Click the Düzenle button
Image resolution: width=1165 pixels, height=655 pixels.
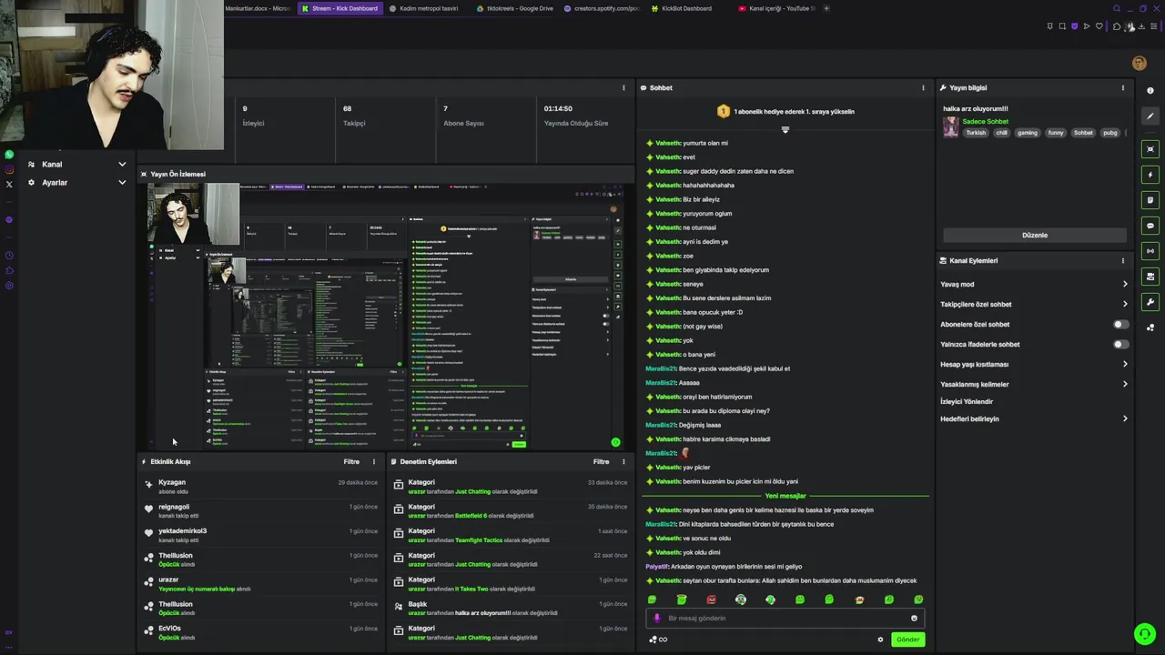[1035, 236]
